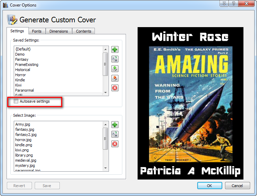Select kindle.png in image list
Screen dimensions: 257x196
coord(58,145)
